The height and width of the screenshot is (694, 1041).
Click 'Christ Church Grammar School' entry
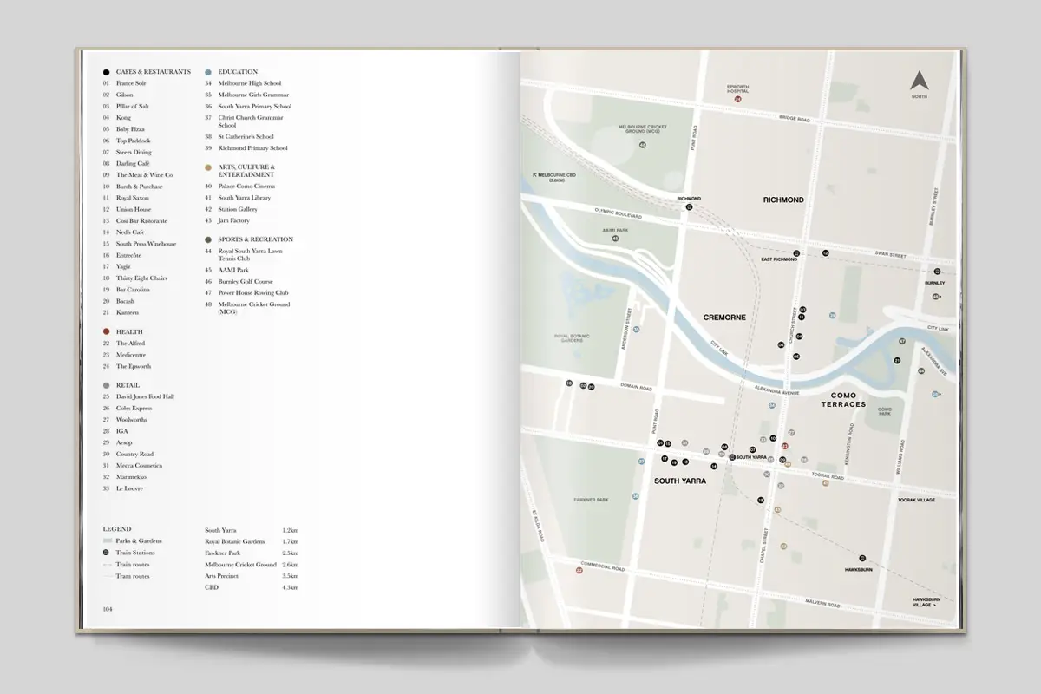pos(251,121)
